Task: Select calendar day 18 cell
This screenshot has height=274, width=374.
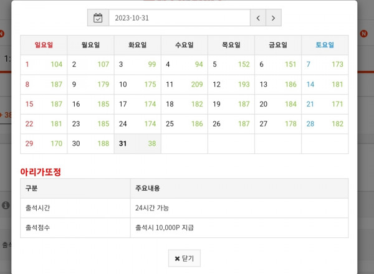Action: click(185, 105)
